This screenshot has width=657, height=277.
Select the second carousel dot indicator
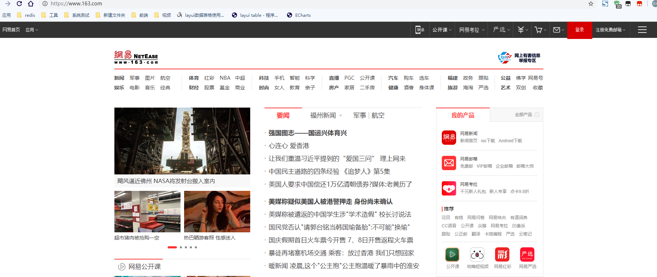(181, 247)
